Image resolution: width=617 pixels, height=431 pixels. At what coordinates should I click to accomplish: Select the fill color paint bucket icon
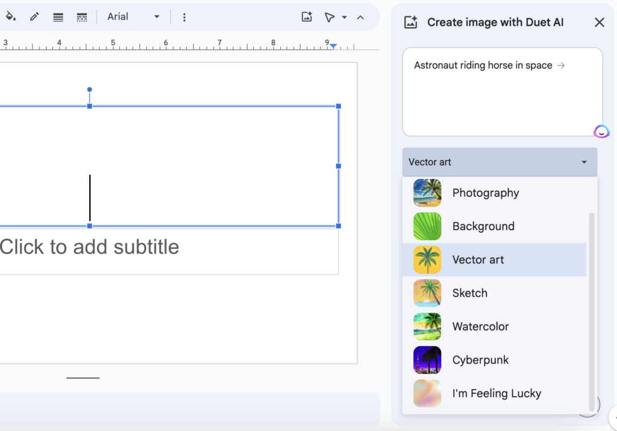[10, 17]
